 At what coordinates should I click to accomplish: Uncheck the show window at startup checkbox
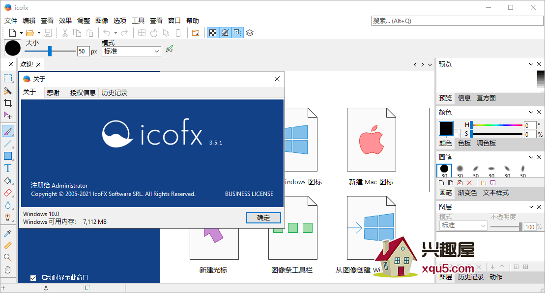click(x=33, y=278)
